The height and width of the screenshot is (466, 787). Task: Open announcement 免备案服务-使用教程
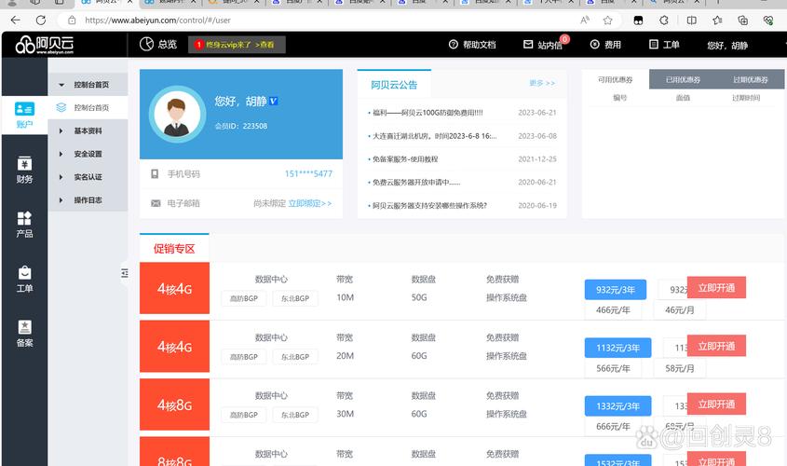click(405, 159)
